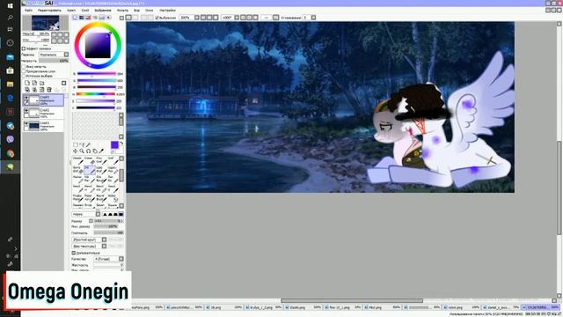The width and height of the screenshot is (563, 317).
Task: Enable the Preserve Opacity checkbox
Action: pyautogui.click(x=24, y=67)
